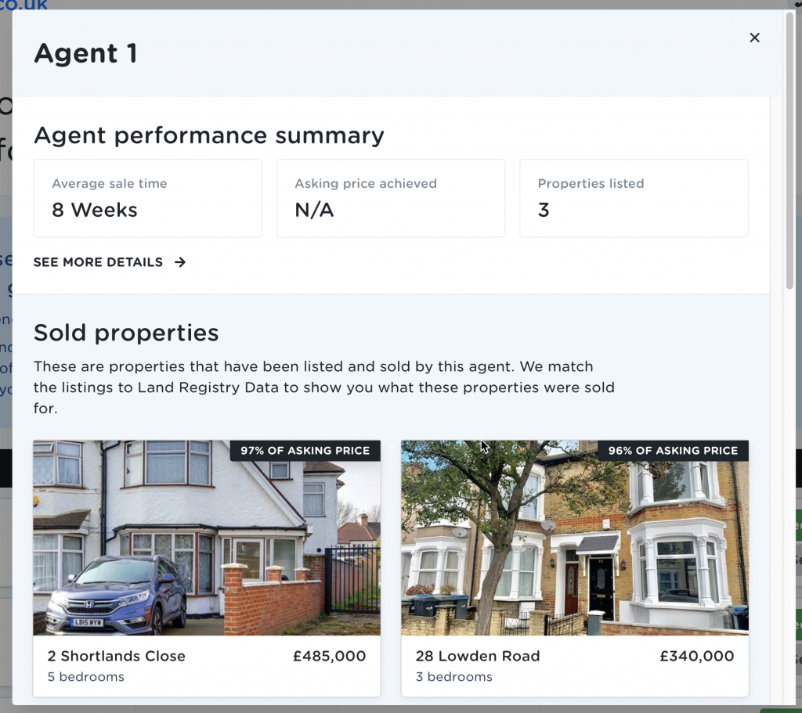Viewport: 802px width, 713px height.
Task: Click the Agent 1 heading
Action: 85,53
